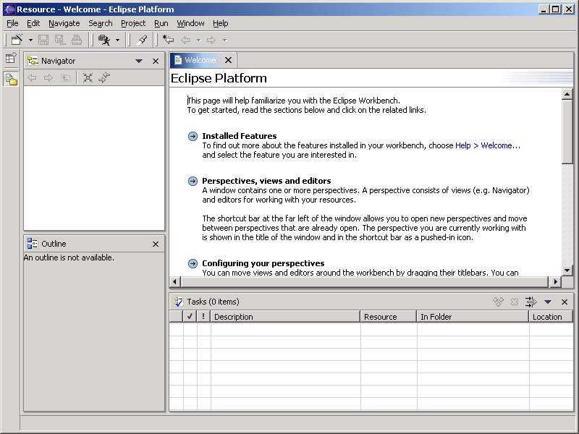Open the Tasks view menu triangle
This screenshot has height=434, width=579.
(548, 302)
